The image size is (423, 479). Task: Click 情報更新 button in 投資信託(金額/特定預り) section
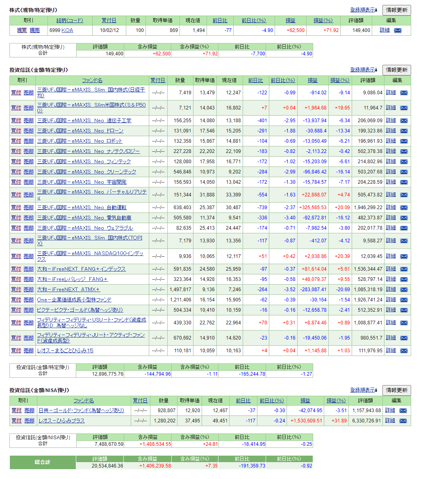[396, 70]
